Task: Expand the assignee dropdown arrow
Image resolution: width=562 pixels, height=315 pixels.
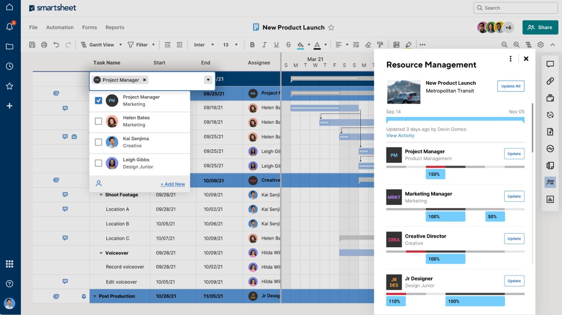Action: 208,80
